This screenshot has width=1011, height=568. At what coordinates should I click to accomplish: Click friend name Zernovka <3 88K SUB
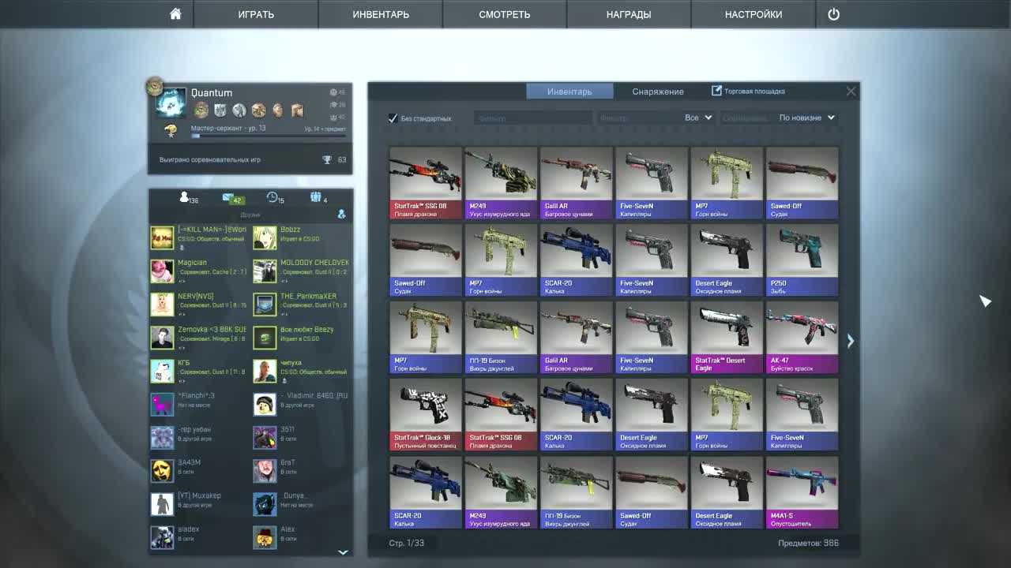click(x=212, y=329)
